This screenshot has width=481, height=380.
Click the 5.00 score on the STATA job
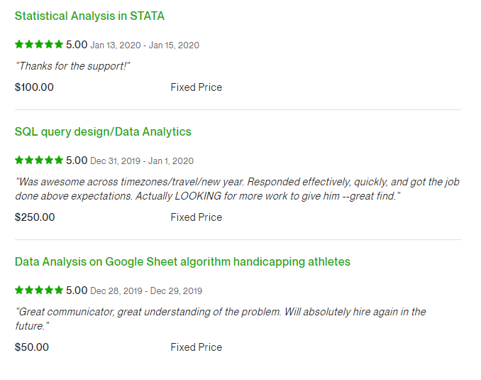pos(77,45)
